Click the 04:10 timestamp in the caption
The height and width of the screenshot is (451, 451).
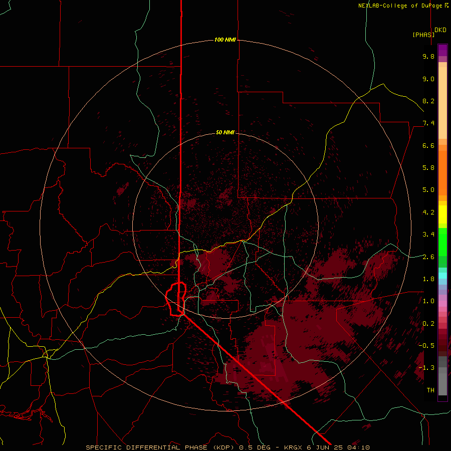coord(358,447)
